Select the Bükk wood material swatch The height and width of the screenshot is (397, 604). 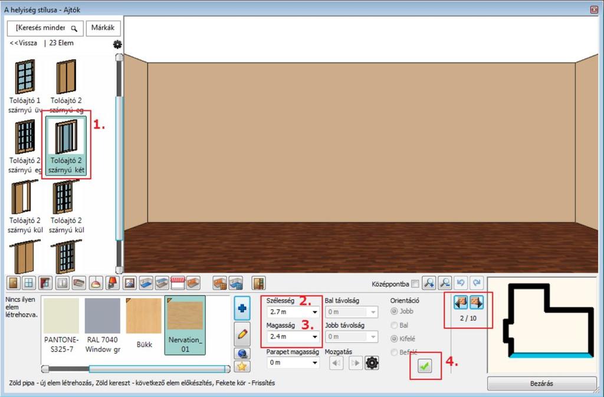[144, 323]
